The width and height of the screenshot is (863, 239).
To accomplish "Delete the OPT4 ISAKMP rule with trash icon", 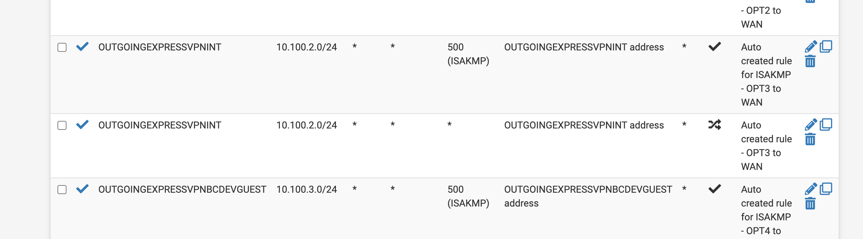I will 810,203.
